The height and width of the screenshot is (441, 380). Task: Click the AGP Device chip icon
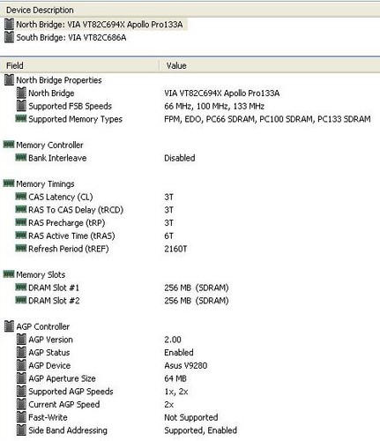point(21,365)
